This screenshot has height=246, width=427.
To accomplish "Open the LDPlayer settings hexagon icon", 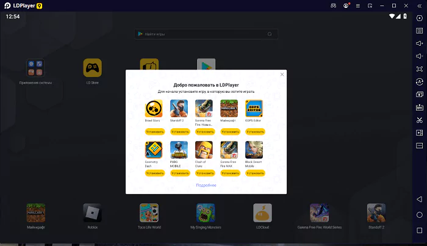I will (420, 18).
